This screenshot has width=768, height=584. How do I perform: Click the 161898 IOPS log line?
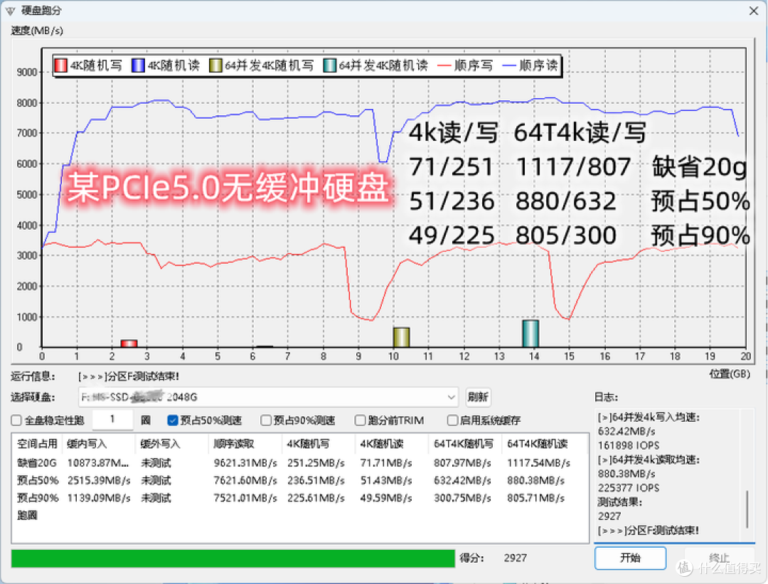(629, 446)
